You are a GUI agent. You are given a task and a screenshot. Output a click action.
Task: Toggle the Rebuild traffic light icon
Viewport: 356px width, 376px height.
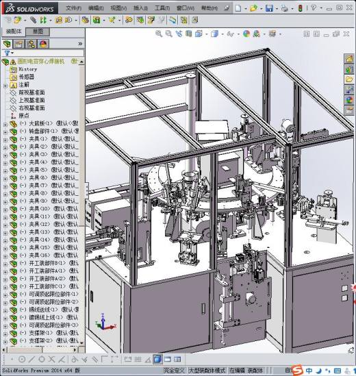(300, 8)
